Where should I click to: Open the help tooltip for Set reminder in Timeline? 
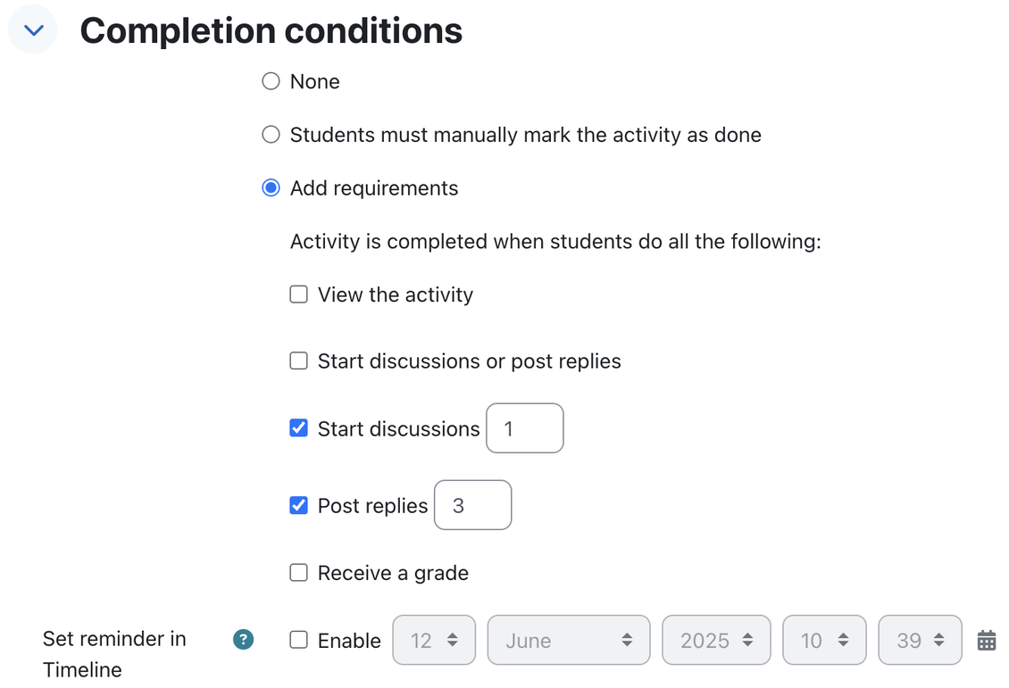pyautogui.click(x=243, y=640)
